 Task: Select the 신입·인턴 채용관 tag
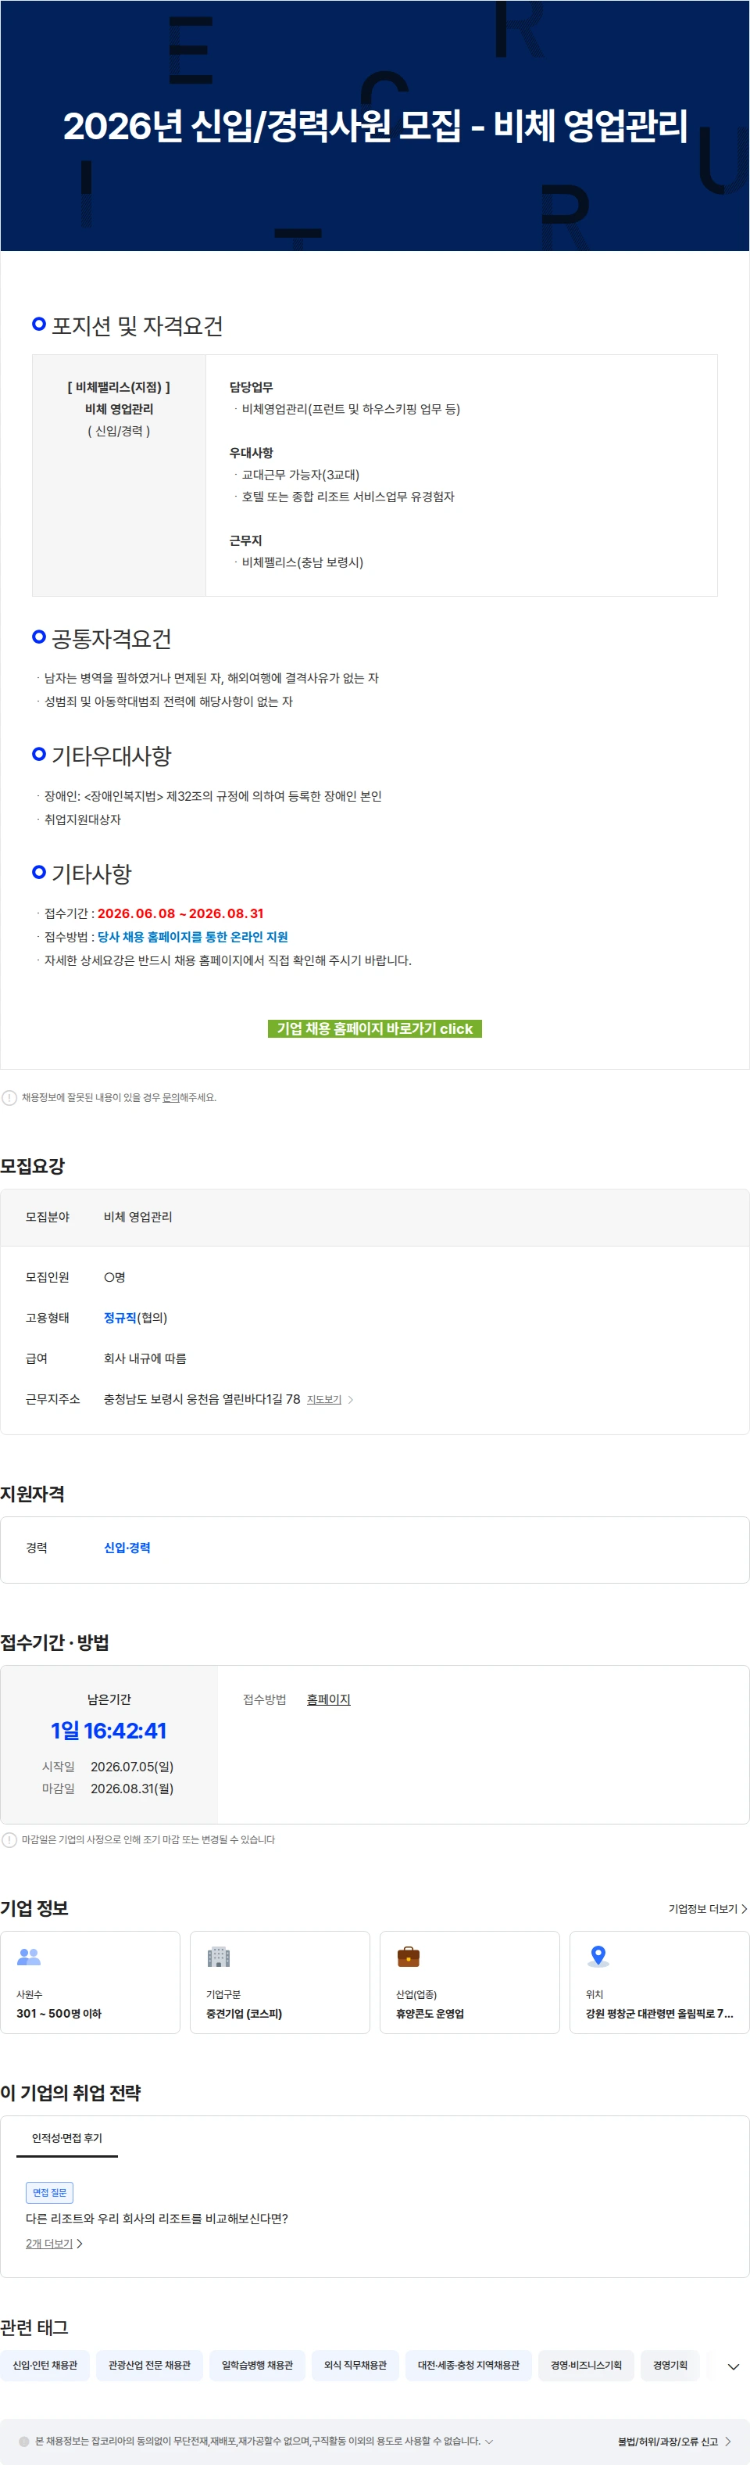pyautogui.click(x=45, y=2365)
